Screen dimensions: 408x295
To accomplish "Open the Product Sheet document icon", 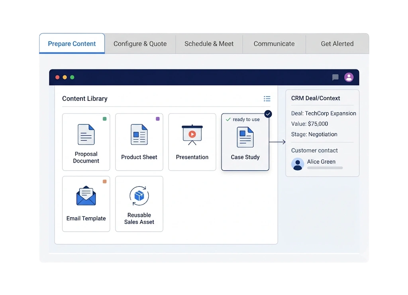I will [139, 135].
